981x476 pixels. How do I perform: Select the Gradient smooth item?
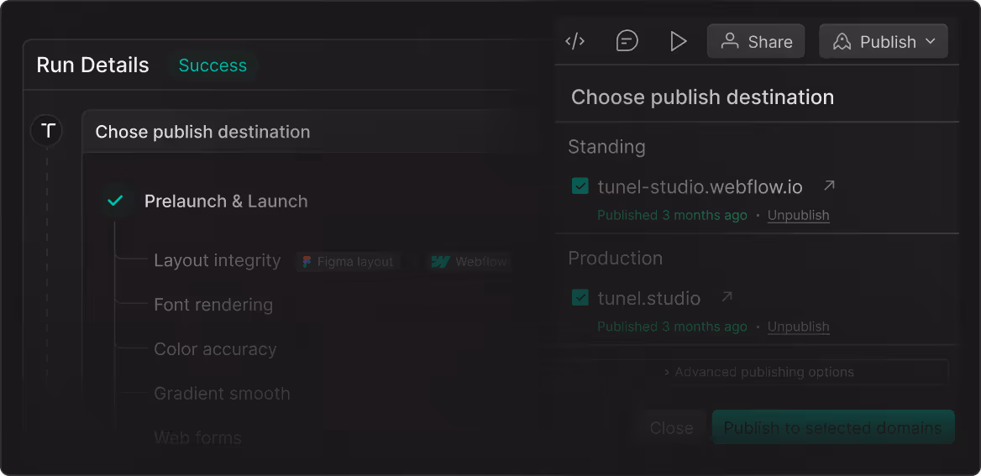pyautogui.click(x=222, y=394)
